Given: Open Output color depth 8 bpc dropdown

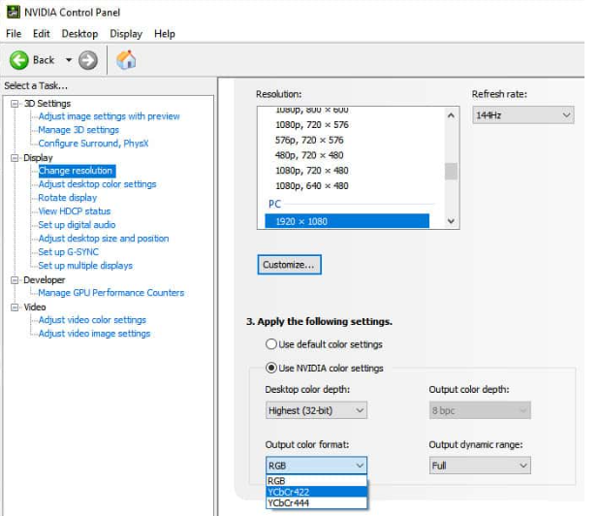Looking at the screenshot, I should [480, 410].
